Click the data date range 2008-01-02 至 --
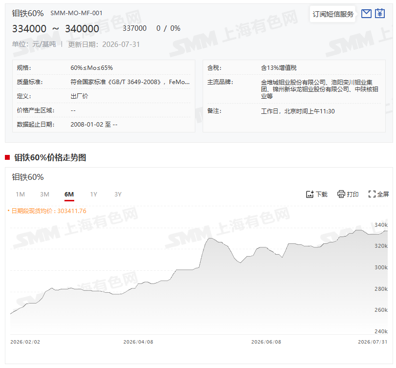This screenshot has width=396, height=368. click(94, 124)
